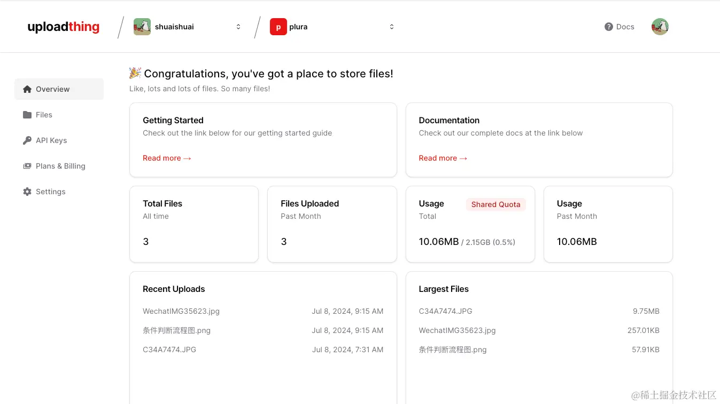This screenshot has width=720, height=404.
Task: Expand the shuaishuai team switcher
Action: (238, 27)
